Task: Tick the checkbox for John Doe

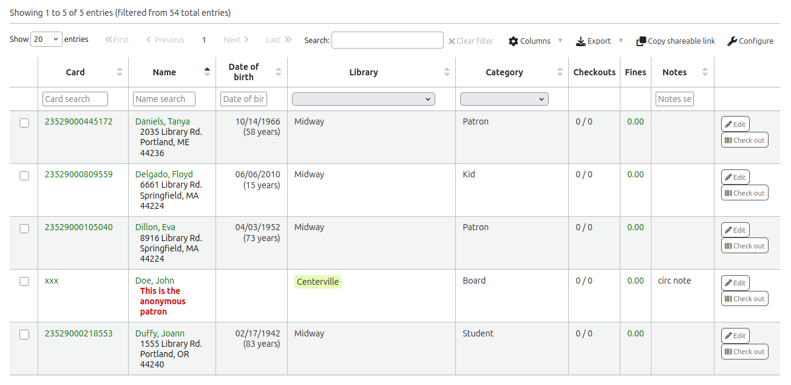Action: pyautogui.click(x=24, y=282)
